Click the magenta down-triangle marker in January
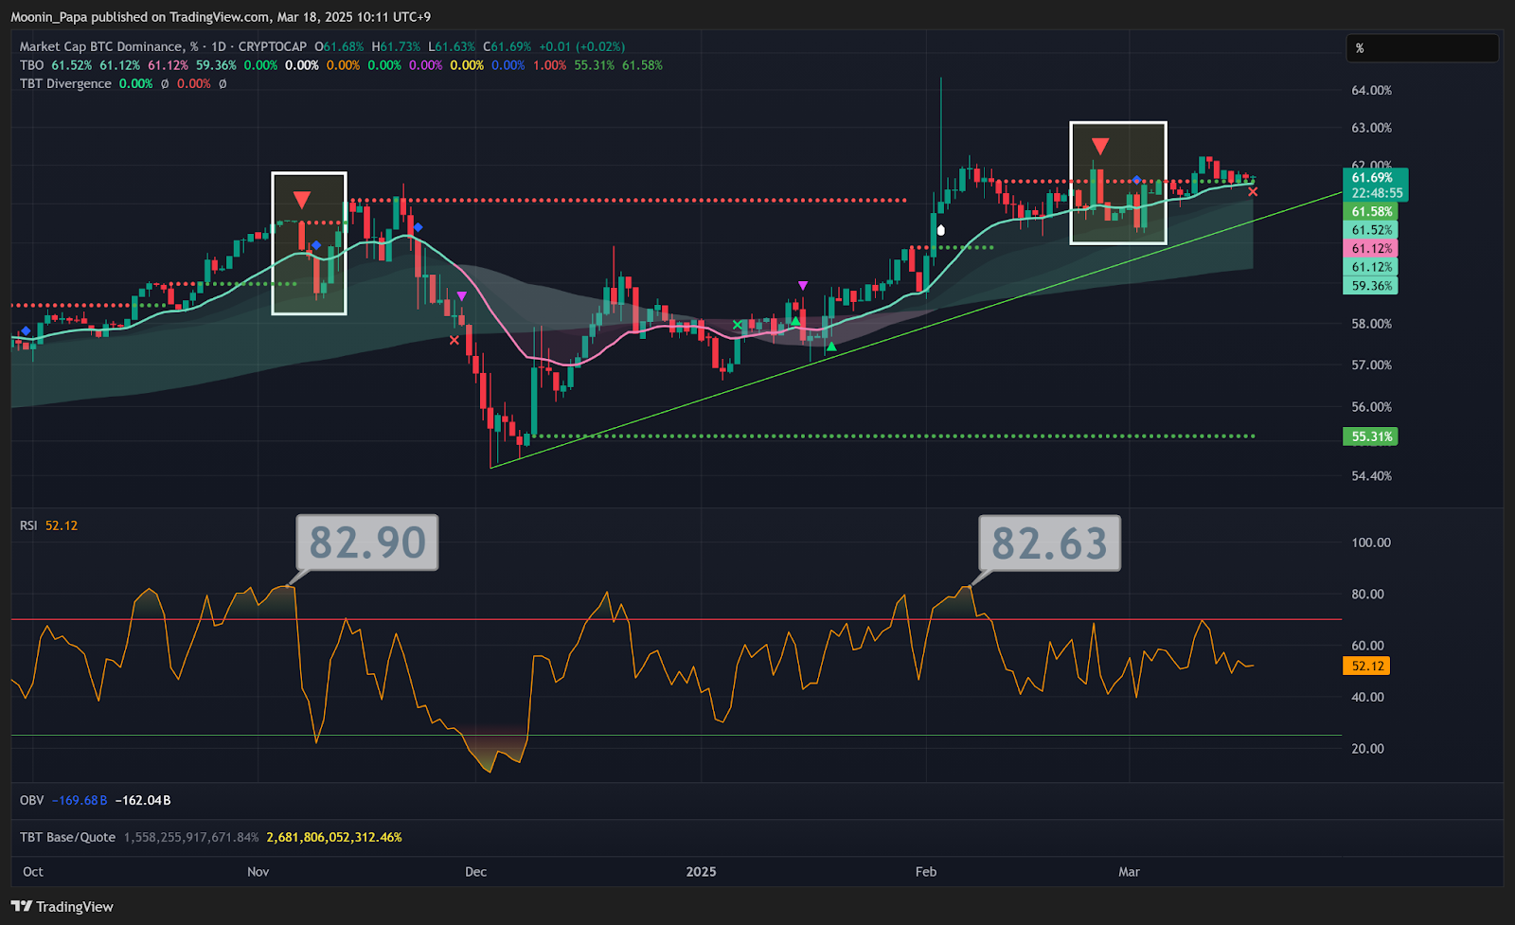This screenshot has height=925, width=1515. 803,285
